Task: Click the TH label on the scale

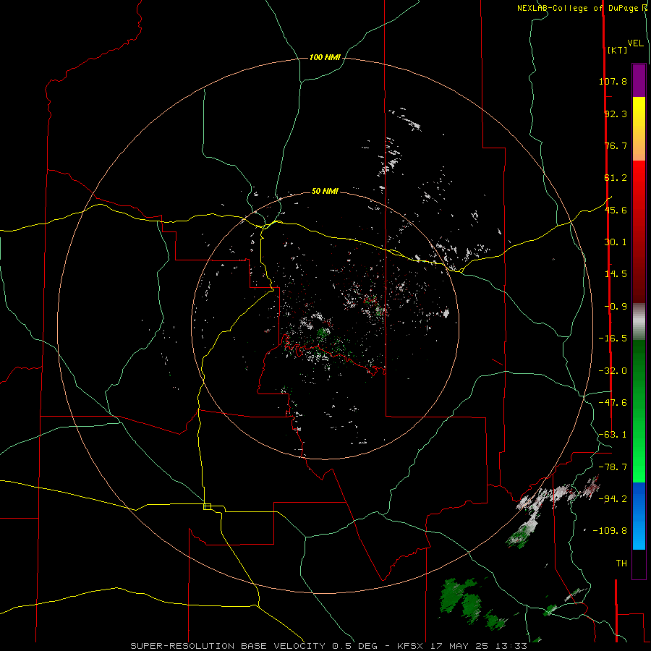Action: click(621, 563)
